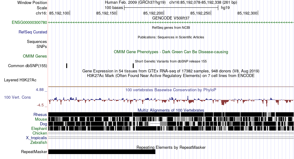Viewport: 294px width, 159px height.
Task: Click Short Genetic Variants from dbSNP title
Action: [171, 61]
